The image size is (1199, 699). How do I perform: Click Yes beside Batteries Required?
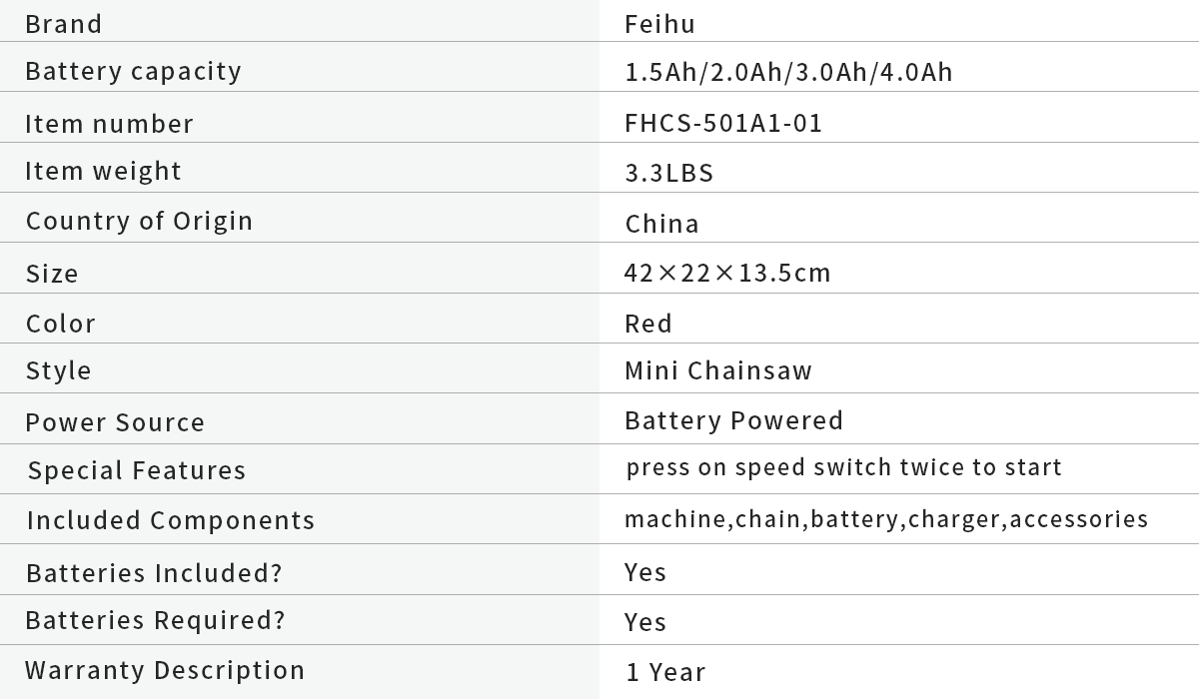[645, 622]
